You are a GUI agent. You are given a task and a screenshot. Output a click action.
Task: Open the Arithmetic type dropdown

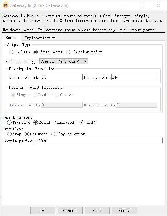tap(64, 61)
